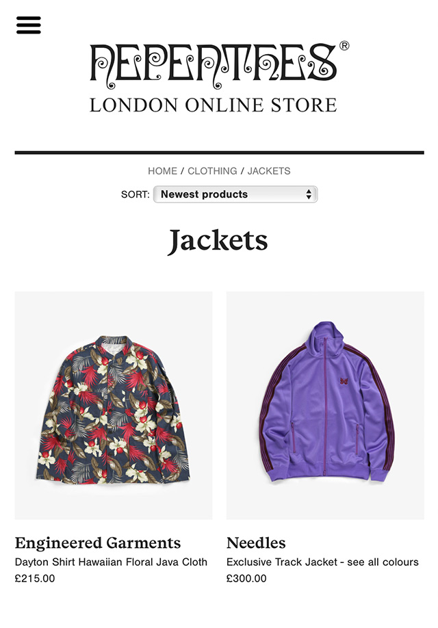View the floral Dayton Shirt image

[114, 405]
